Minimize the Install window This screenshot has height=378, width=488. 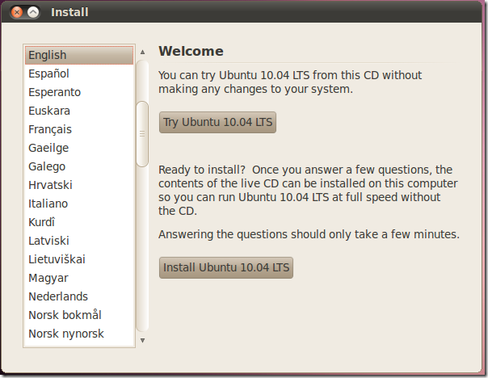click(x=33, y=12)
